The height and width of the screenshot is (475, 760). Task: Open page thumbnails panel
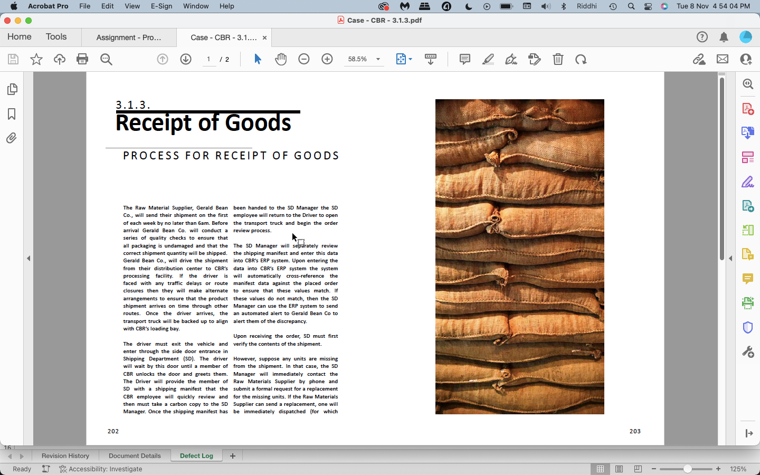pos(12,89)
